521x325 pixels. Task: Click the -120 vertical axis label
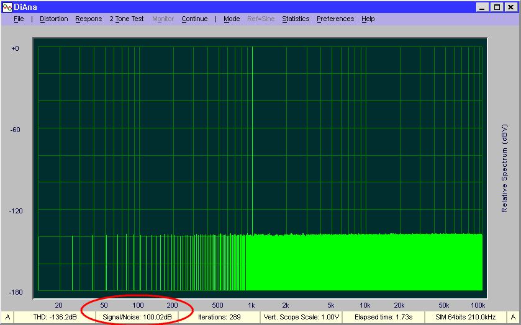[x=16, y=211]
